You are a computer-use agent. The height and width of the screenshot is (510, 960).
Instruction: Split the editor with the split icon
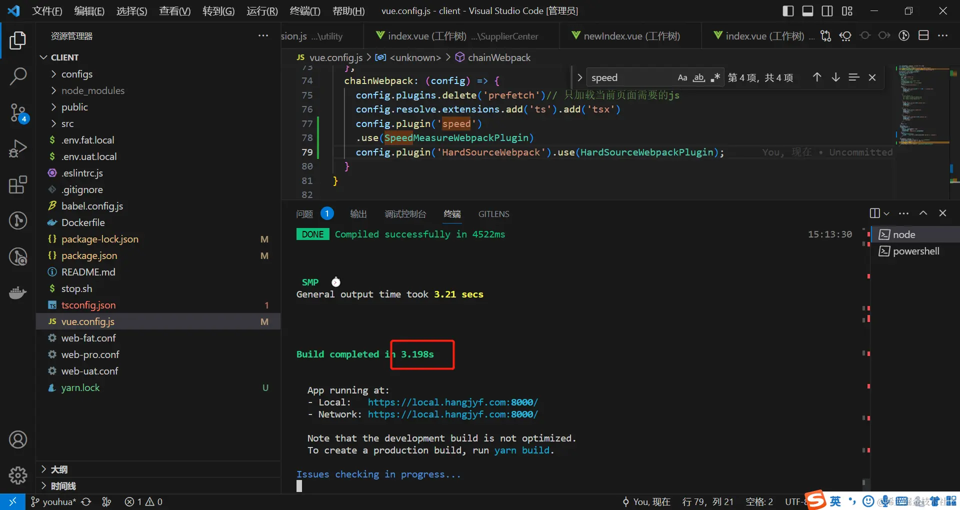(923, 35)
